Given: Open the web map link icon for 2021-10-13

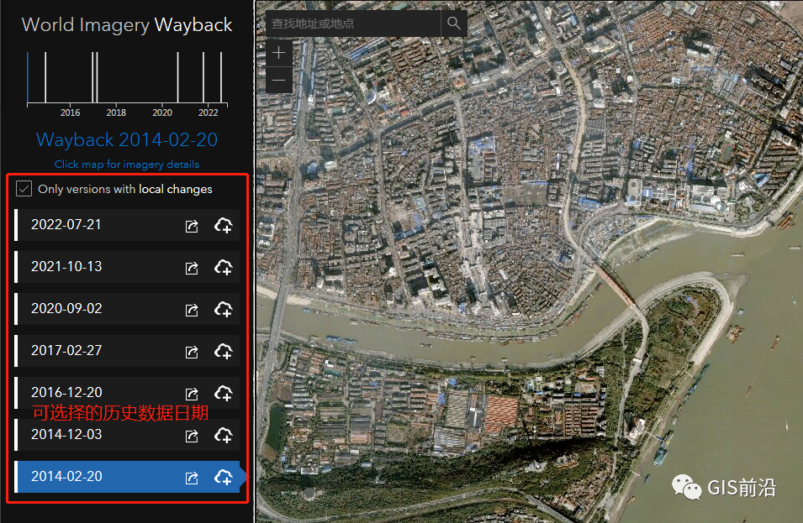Looking at the screenshot, I should (192, 268).
